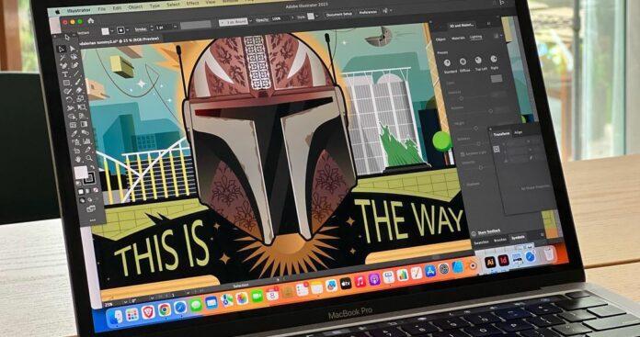The width and height of the screenshot is (640, 337).
Task: Select the Top Left lighting preset
Action: [x=478, y=60]
